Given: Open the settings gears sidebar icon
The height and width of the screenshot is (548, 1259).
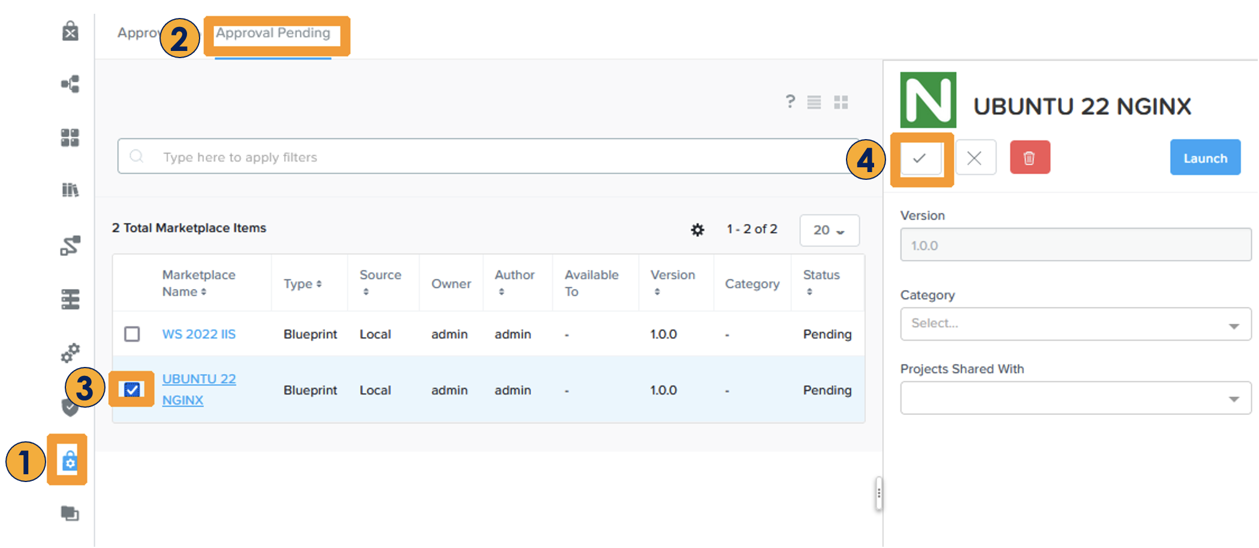Looking at the screenshot, I should coord(70,353).
